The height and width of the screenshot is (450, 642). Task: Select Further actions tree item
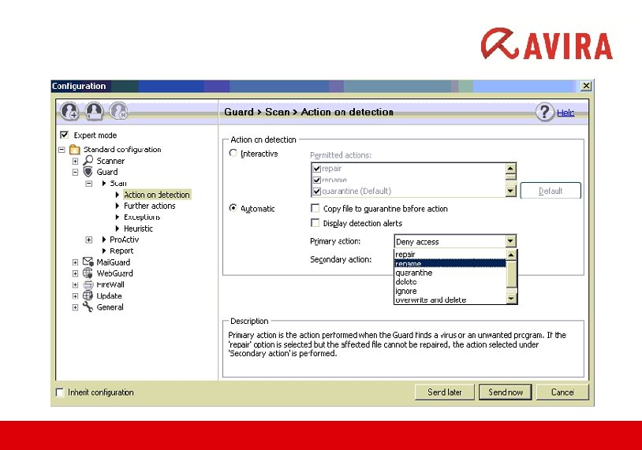click(149, 206)
